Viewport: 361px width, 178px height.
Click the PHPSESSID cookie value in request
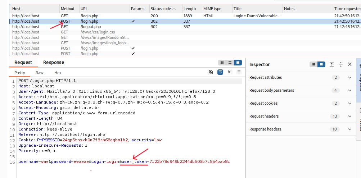(95, 140)
